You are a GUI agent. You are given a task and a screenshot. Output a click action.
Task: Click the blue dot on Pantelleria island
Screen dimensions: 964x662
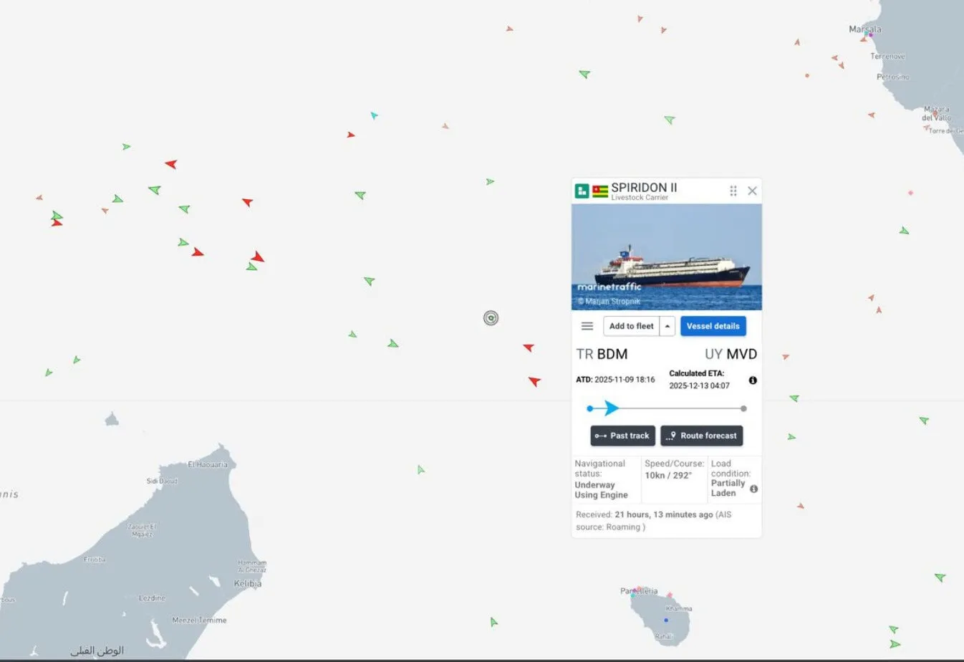click(666, 620)
